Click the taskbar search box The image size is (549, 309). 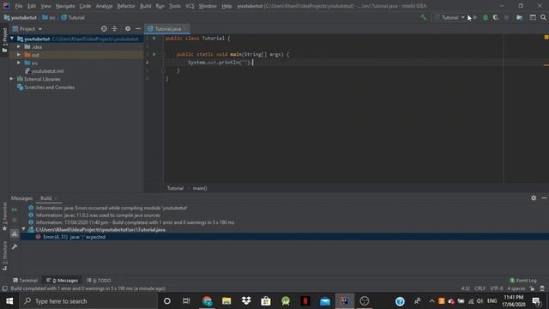coord(88,301)
